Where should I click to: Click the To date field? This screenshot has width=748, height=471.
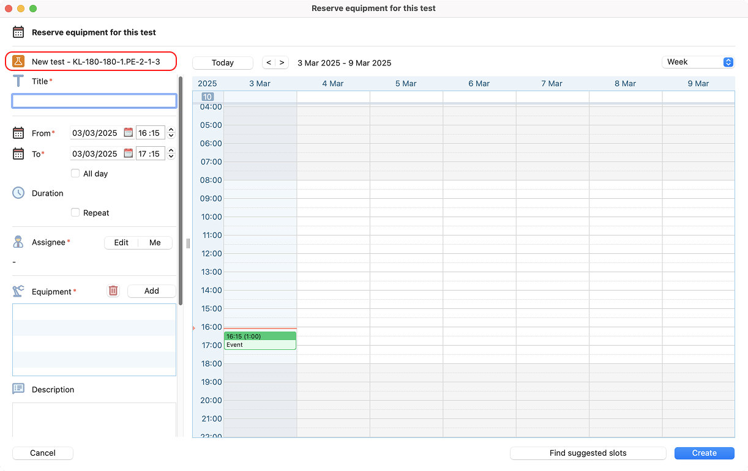point(97,154)
